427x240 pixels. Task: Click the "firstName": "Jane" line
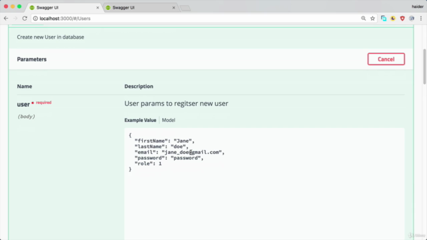click(x=165, y=141)
